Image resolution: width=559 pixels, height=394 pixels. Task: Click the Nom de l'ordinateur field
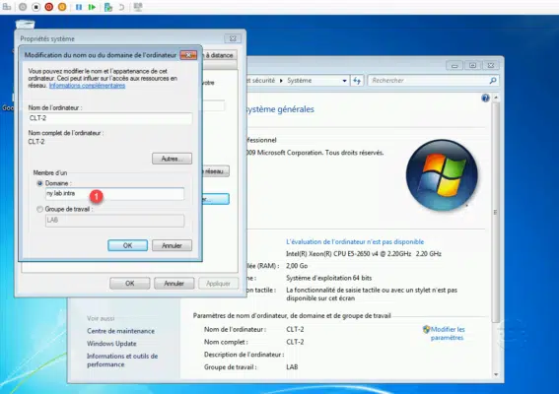[109, 118]
